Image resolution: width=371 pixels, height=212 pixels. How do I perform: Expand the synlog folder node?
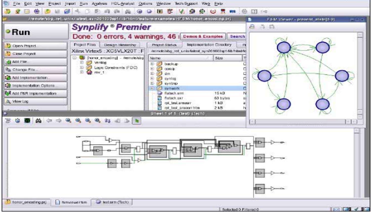point(152,78)
